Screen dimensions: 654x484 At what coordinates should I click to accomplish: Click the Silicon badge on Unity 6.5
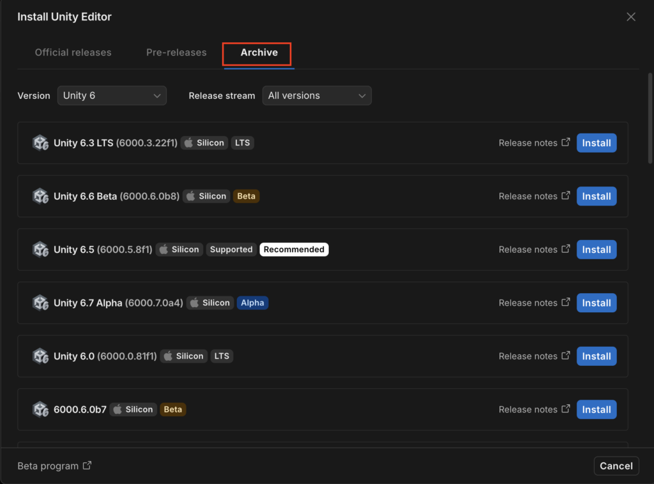pyautogui.click(x=179, y=249)
